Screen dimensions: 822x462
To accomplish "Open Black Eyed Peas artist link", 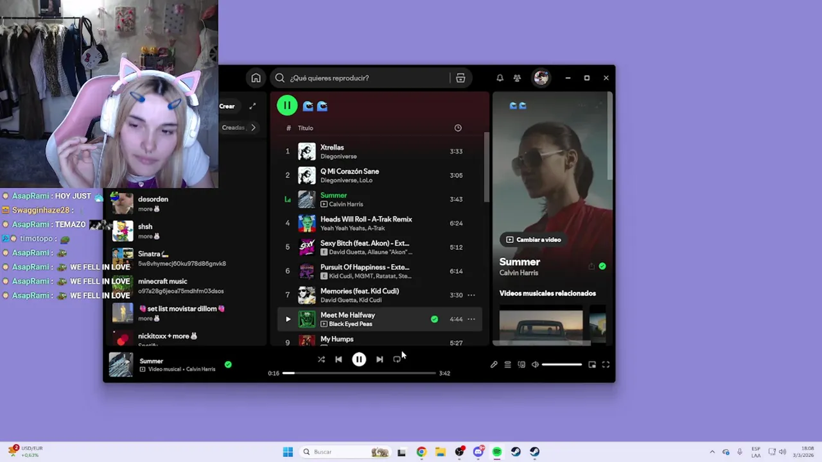I will [351, 324].
